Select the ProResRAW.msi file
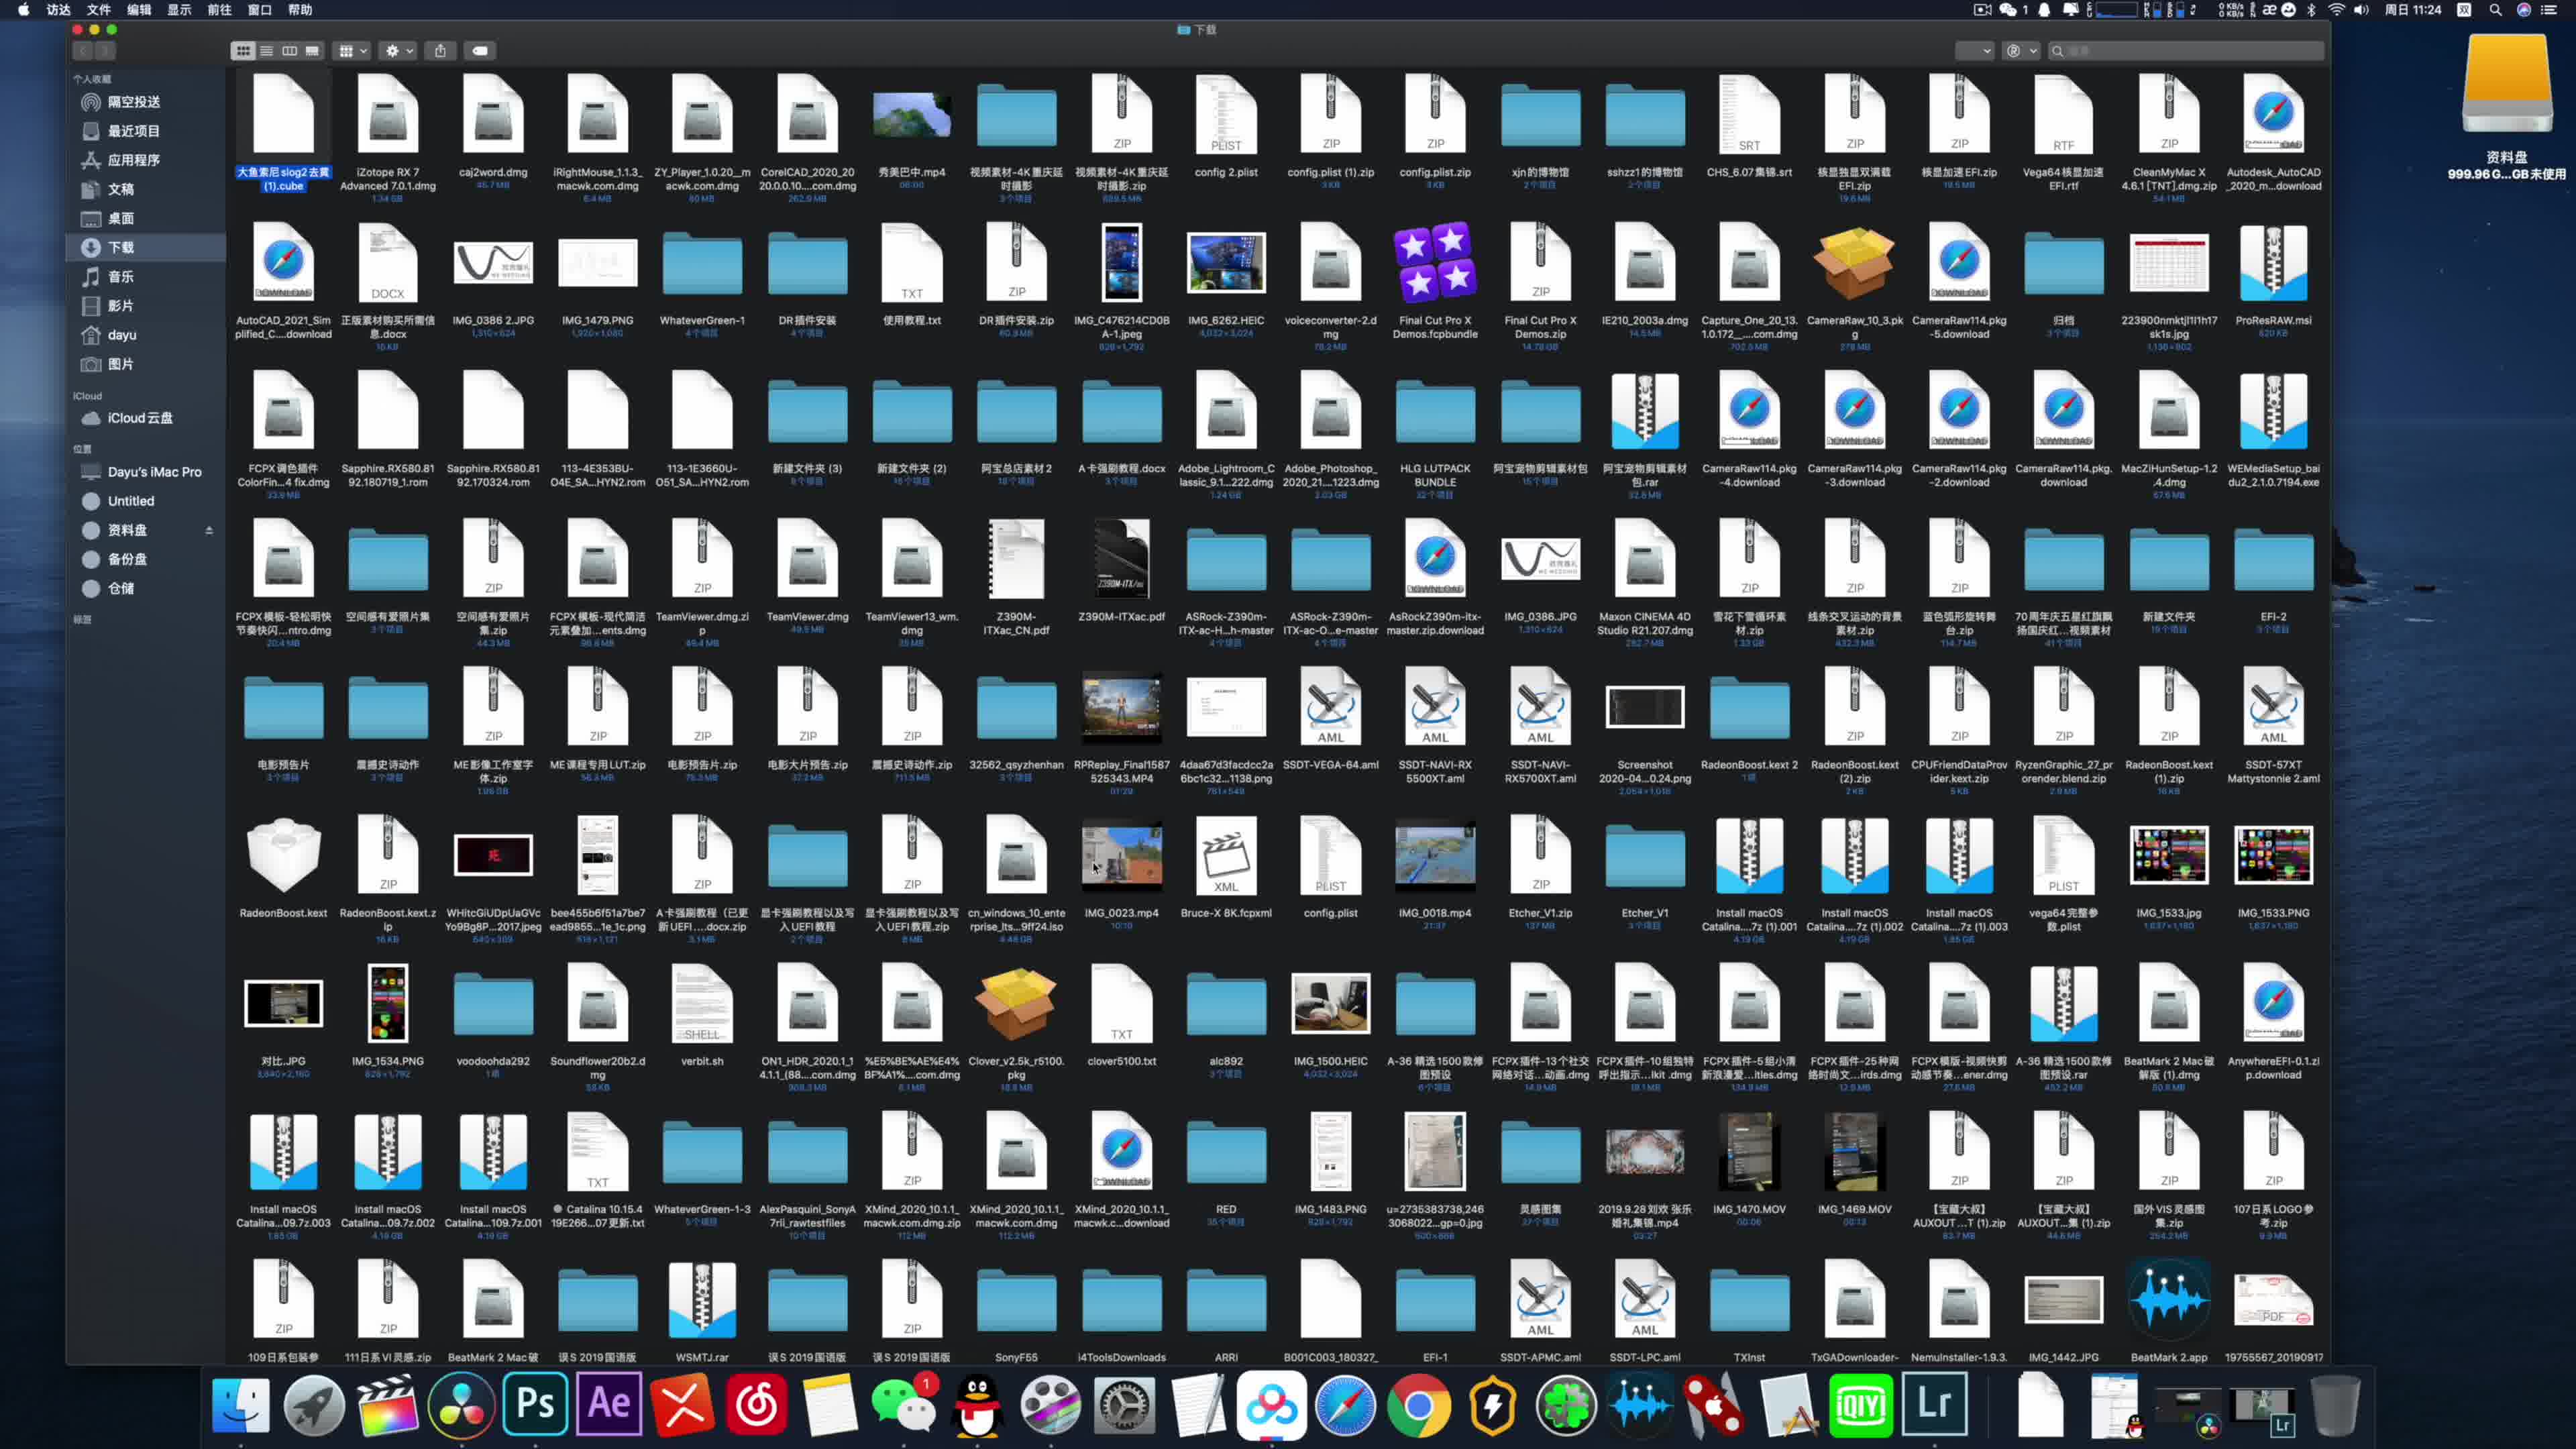 coord(2273,263)
